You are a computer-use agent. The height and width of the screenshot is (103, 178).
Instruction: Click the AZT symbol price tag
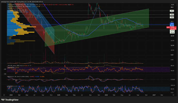coord(168,27)
